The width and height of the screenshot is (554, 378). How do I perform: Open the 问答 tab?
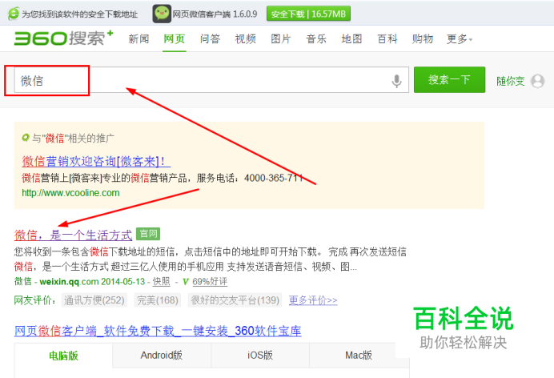pos(210,38)
